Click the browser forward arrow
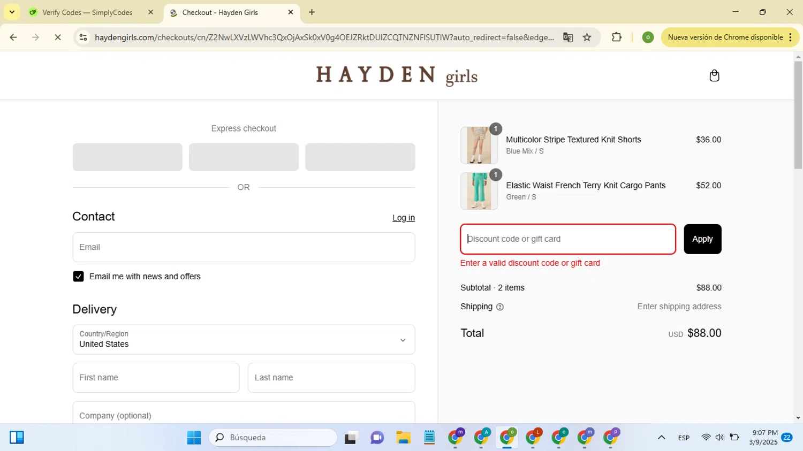Screen dimensions: 803x451 click(x=35, y=37)
